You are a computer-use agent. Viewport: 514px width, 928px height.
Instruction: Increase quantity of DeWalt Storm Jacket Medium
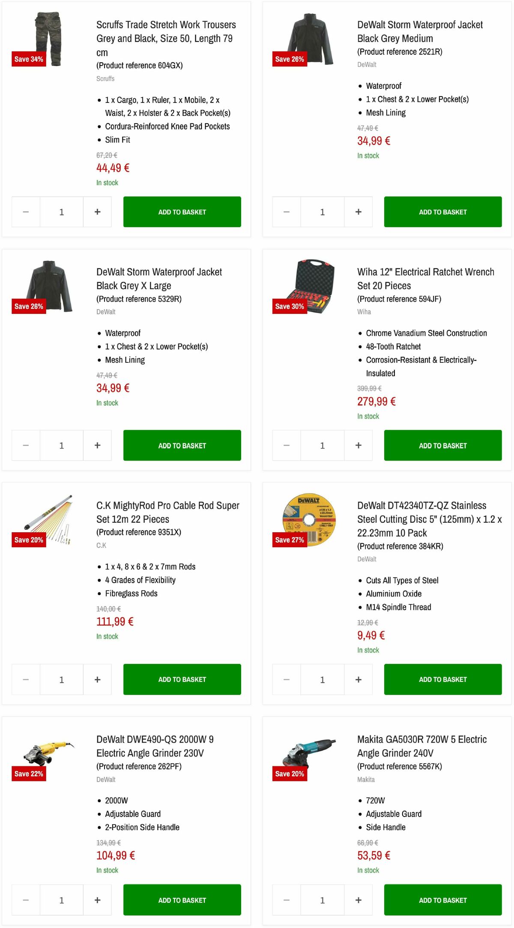click(358, 211)
